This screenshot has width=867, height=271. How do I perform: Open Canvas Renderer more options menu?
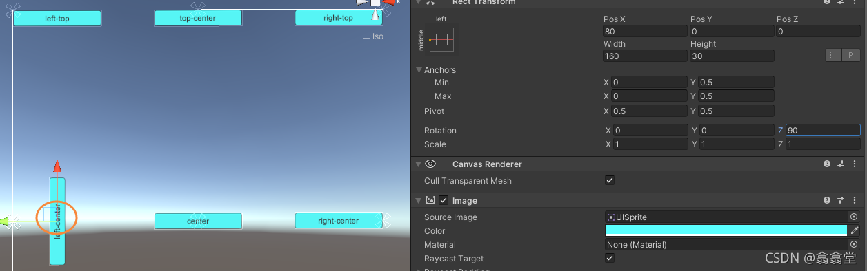pyautogui.click(x=855, y=164)
